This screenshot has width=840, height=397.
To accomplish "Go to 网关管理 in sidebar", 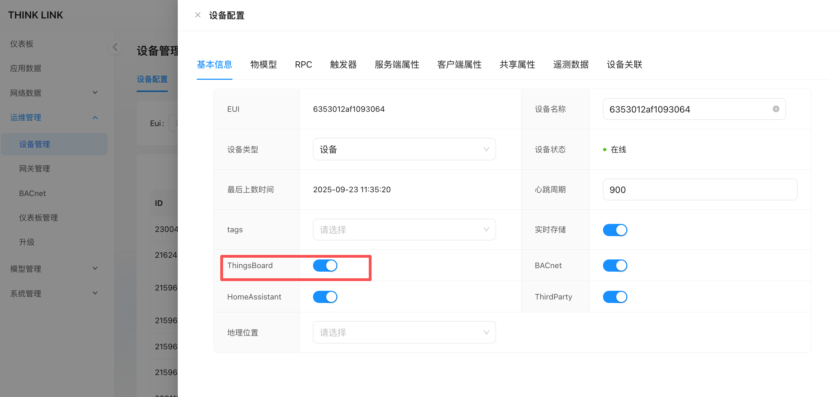I will (x=35, y=169).
